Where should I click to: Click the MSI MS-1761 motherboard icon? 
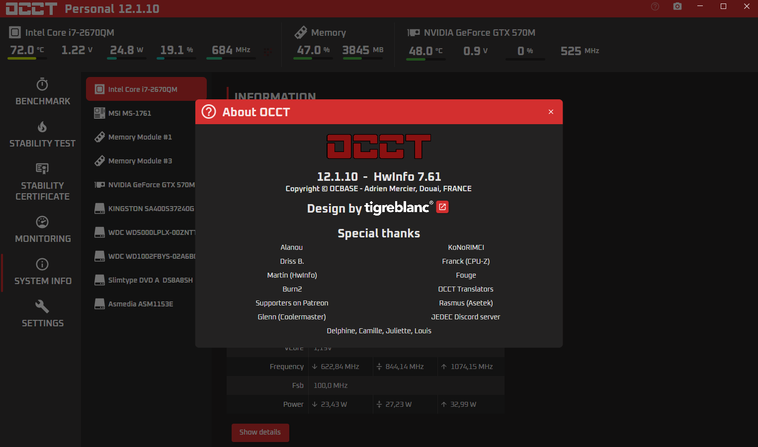click(99, 113)
